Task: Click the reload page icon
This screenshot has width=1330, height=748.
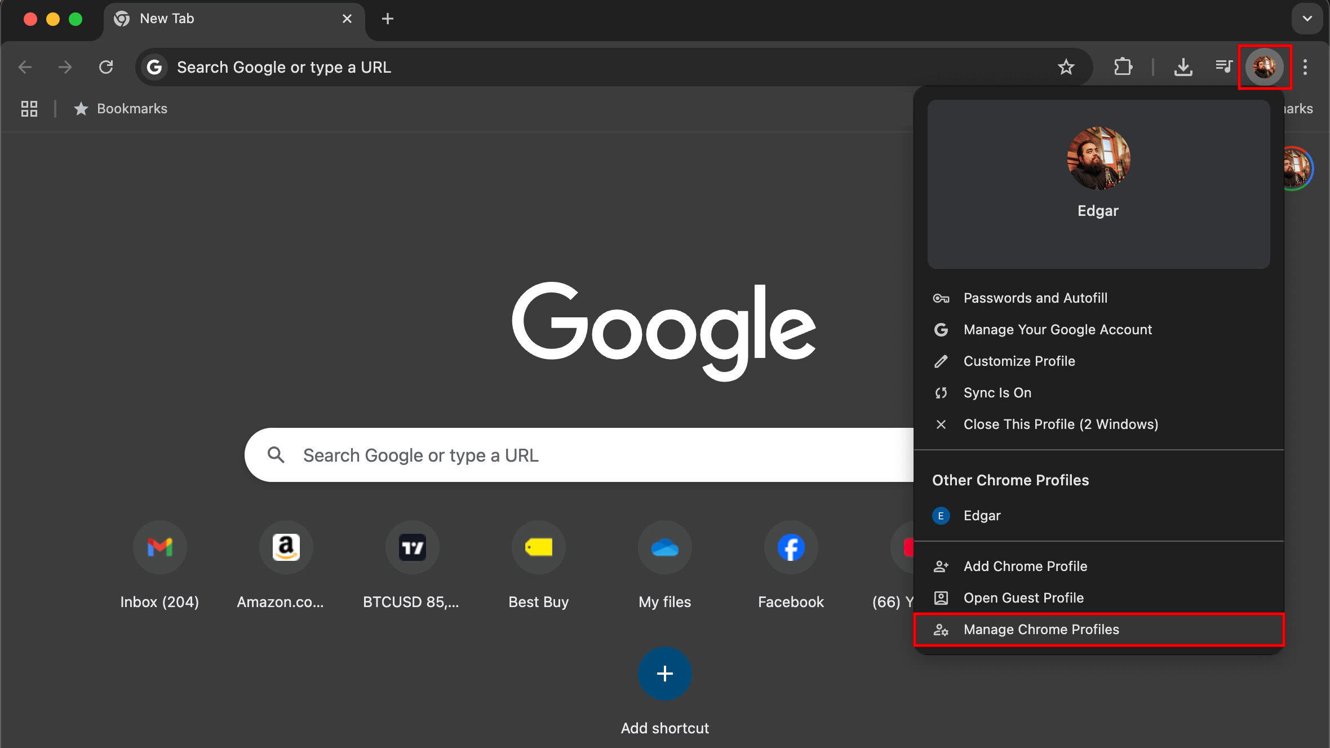Action: (106, 67)
